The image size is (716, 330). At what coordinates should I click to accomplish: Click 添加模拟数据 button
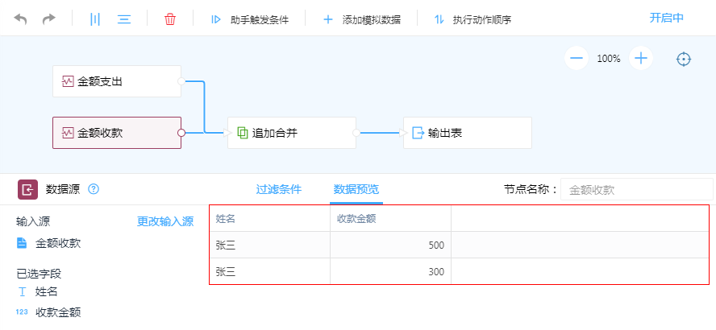click(x=361, y=19)
